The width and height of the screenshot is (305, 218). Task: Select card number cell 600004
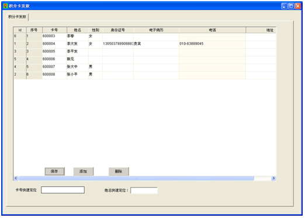(x=54, y=44)
